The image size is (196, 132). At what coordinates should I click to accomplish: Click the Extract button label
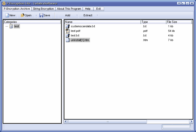[88, 15]
